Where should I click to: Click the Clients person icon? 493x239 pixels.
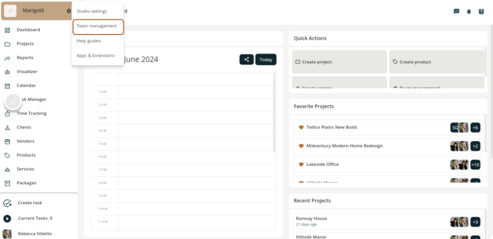7,128
